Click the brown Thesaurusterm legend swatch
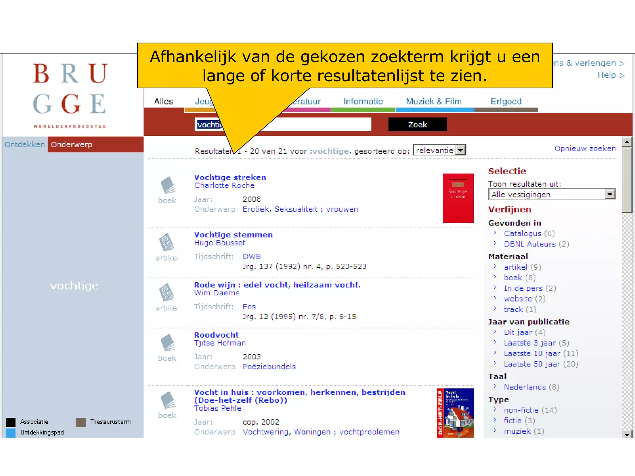This screenshot has height=476, width=635. (x=81, y=422)
